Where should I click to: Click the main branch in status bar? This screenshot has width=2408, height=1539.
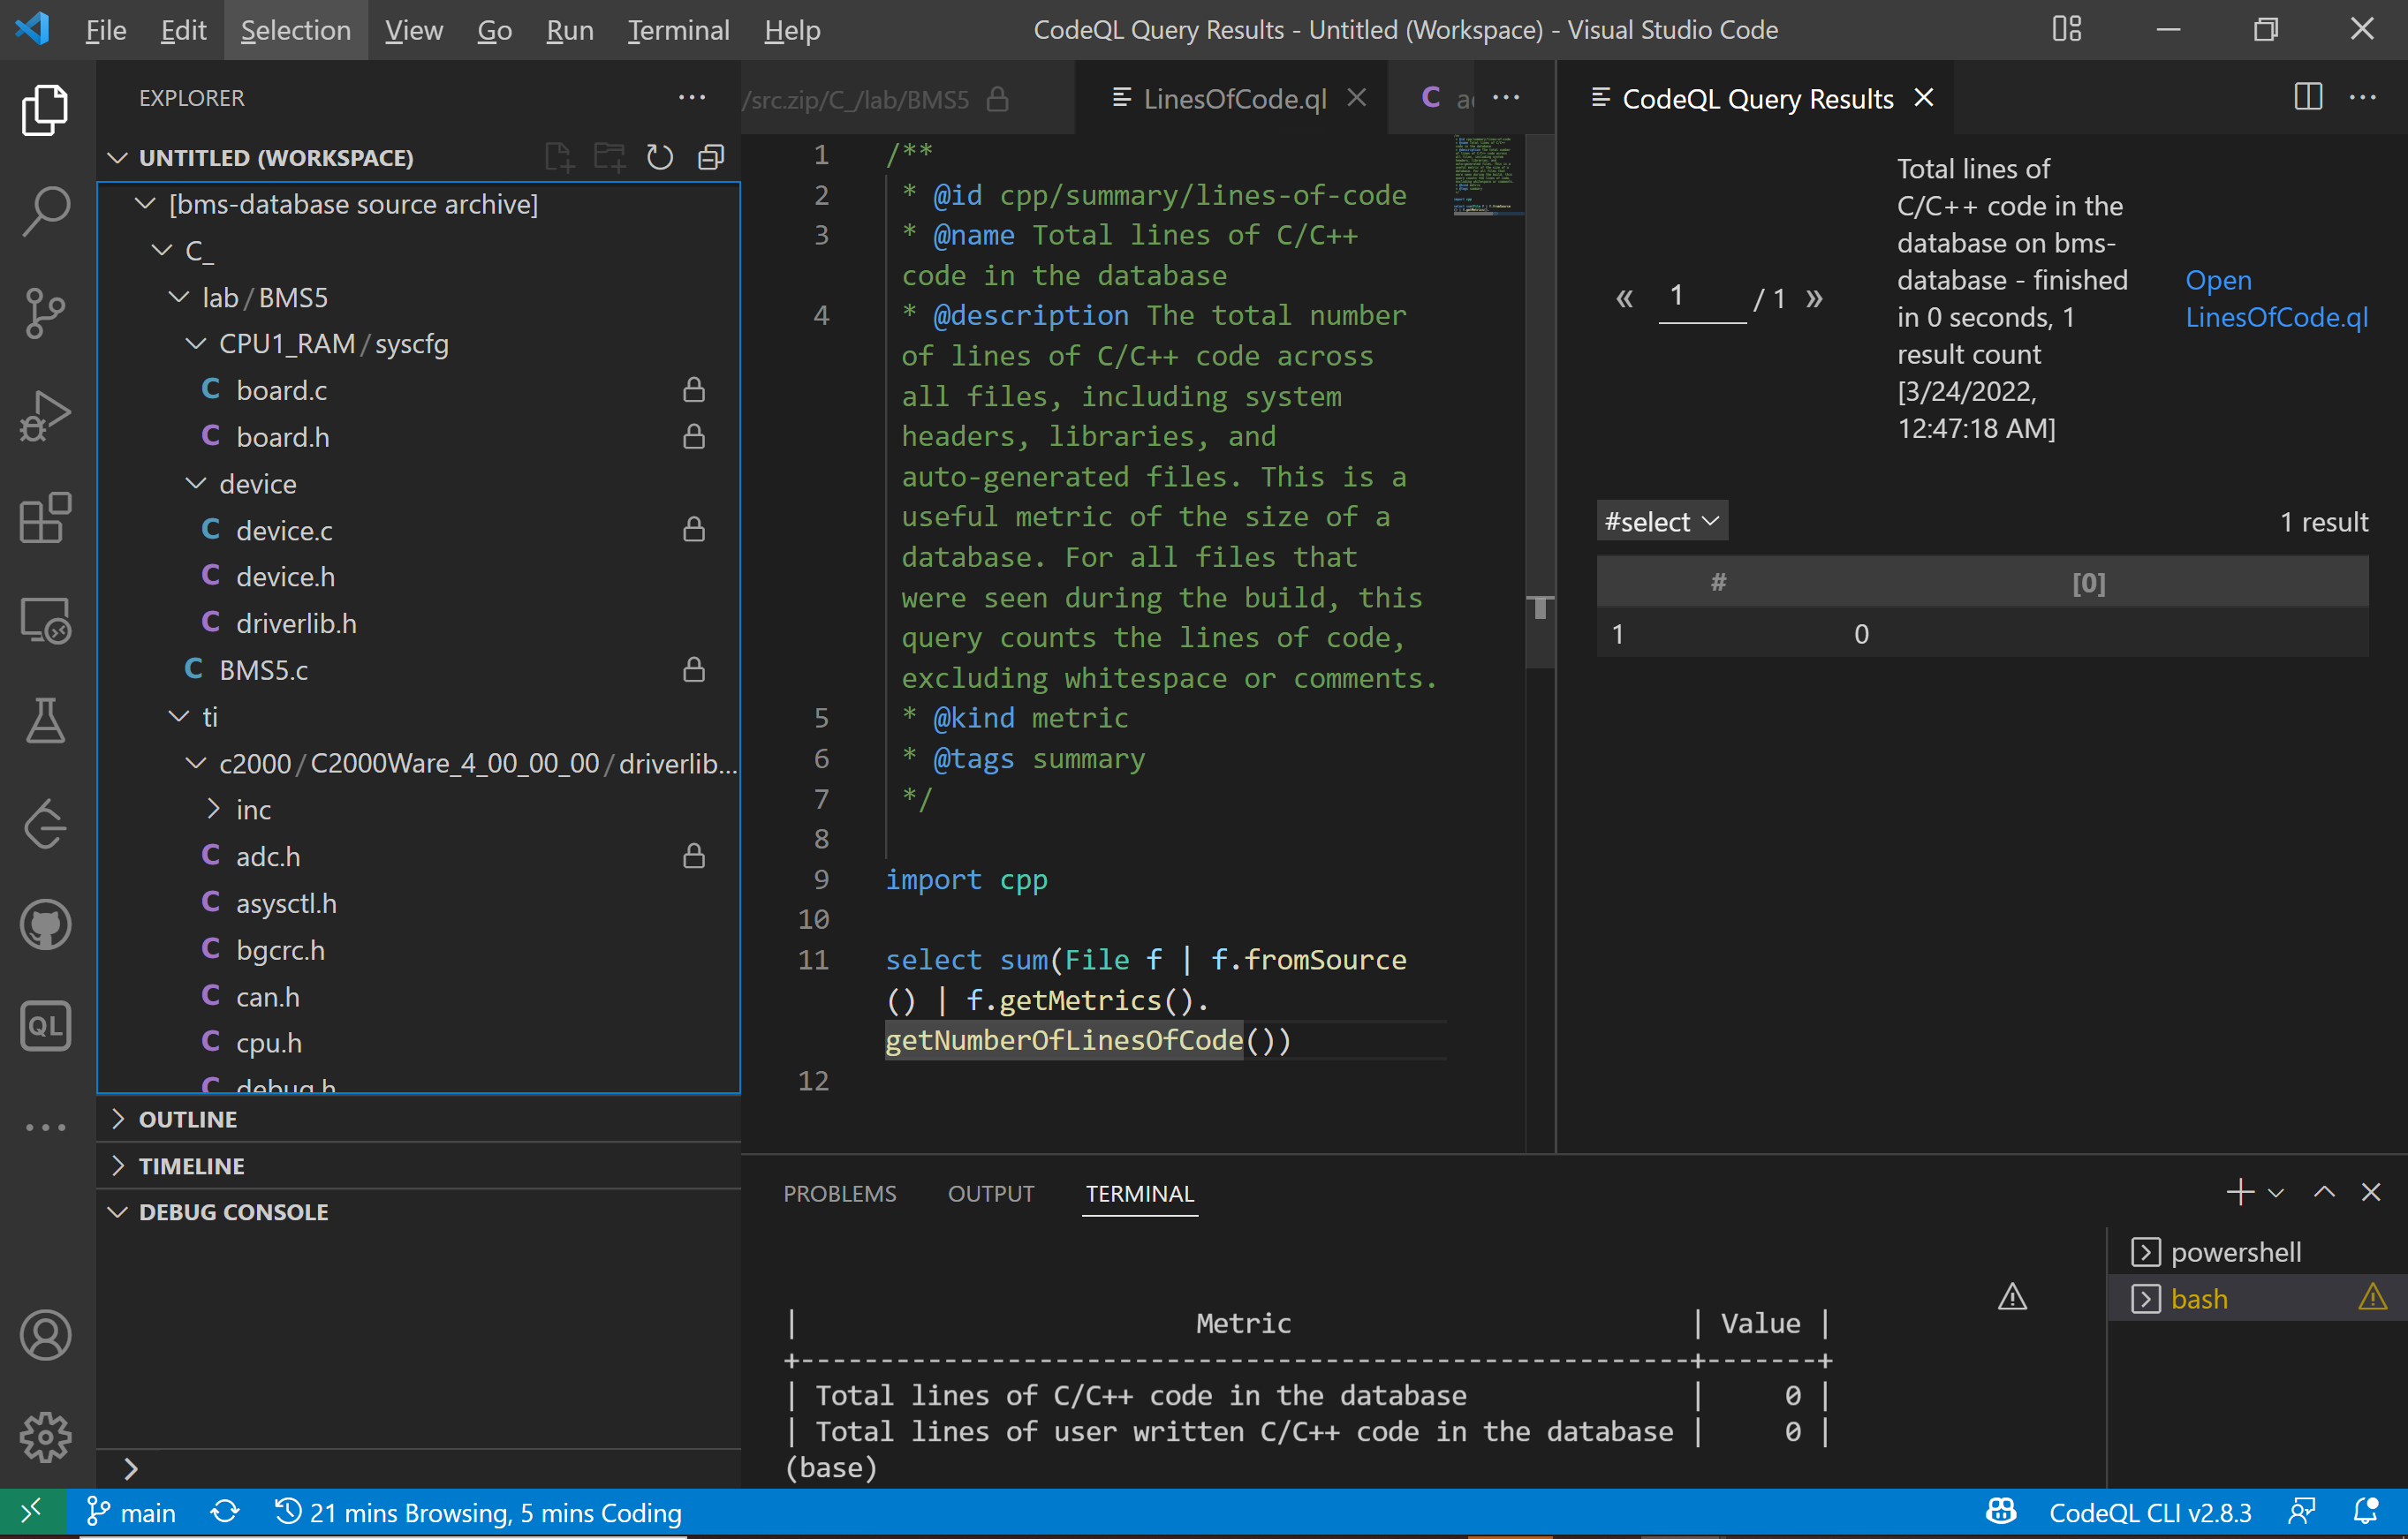[131, 1513]
